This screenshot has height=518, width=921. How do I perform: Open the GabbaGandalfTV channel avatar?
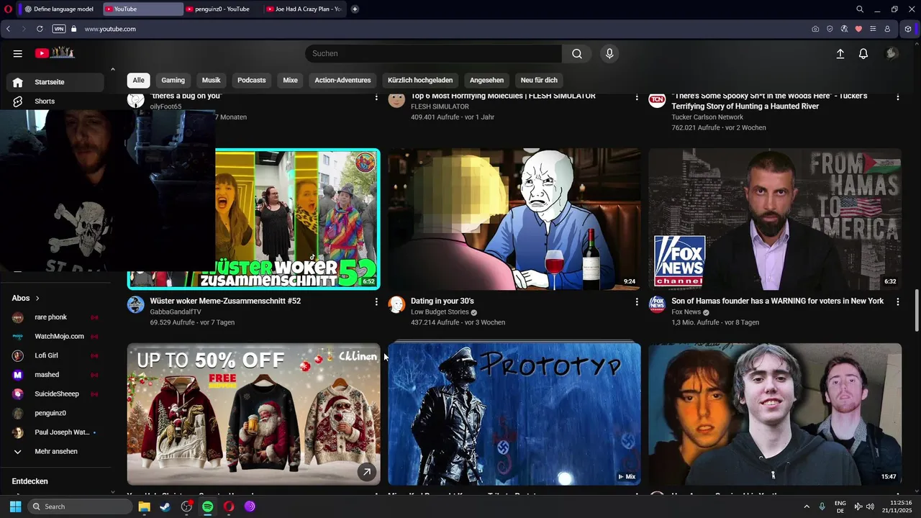[136, 304]
